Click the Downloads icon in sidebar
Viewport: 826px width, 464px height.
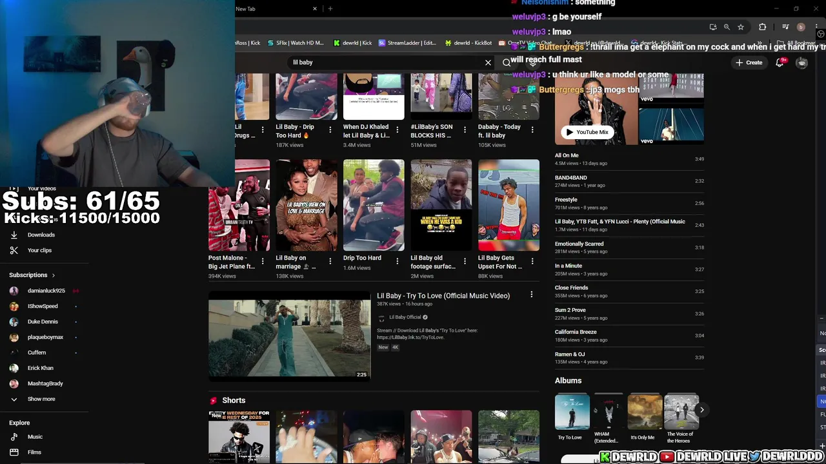(x=14, y=235)
